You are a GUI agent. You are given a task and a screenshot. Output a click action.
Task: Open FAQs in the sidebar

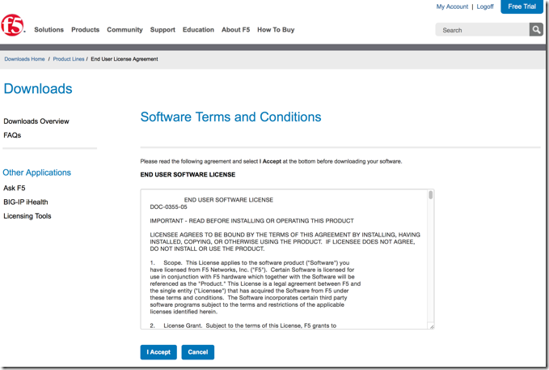pos(12,135)
